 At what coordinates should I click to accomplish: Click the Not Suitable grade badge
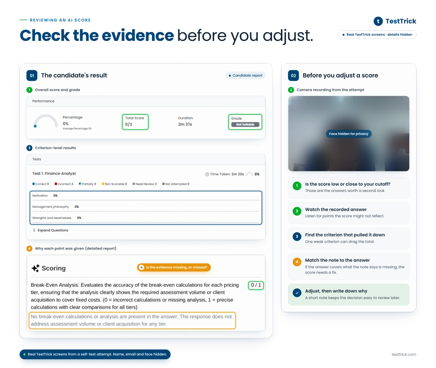pos(245,124)
